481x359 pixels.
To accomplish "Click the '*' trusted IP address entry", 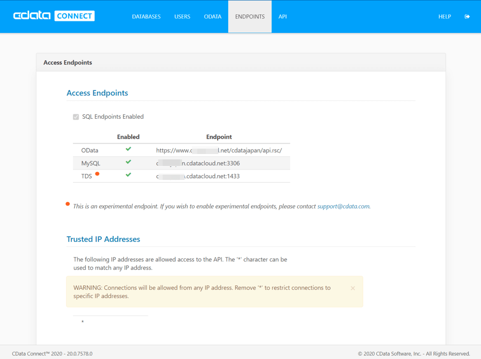I will point(82,322).
